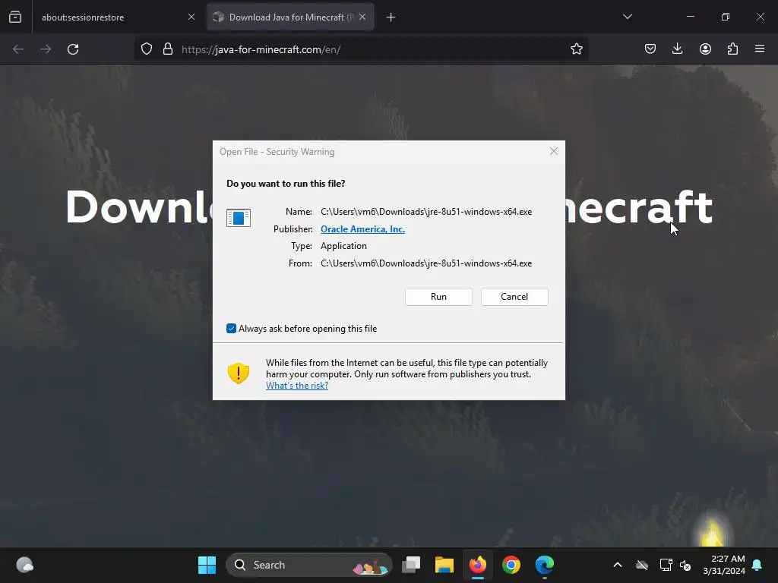Click the Firefox View icon

(x=15, y=17)
